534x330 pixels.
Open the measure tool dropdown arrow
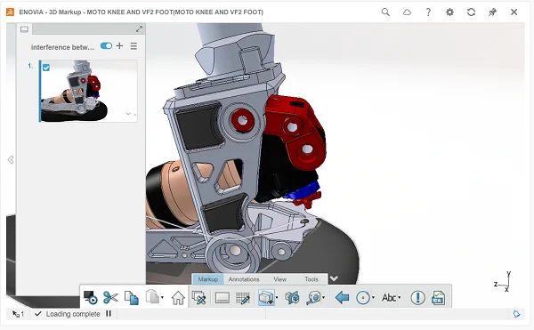click(x=323, y=298)
